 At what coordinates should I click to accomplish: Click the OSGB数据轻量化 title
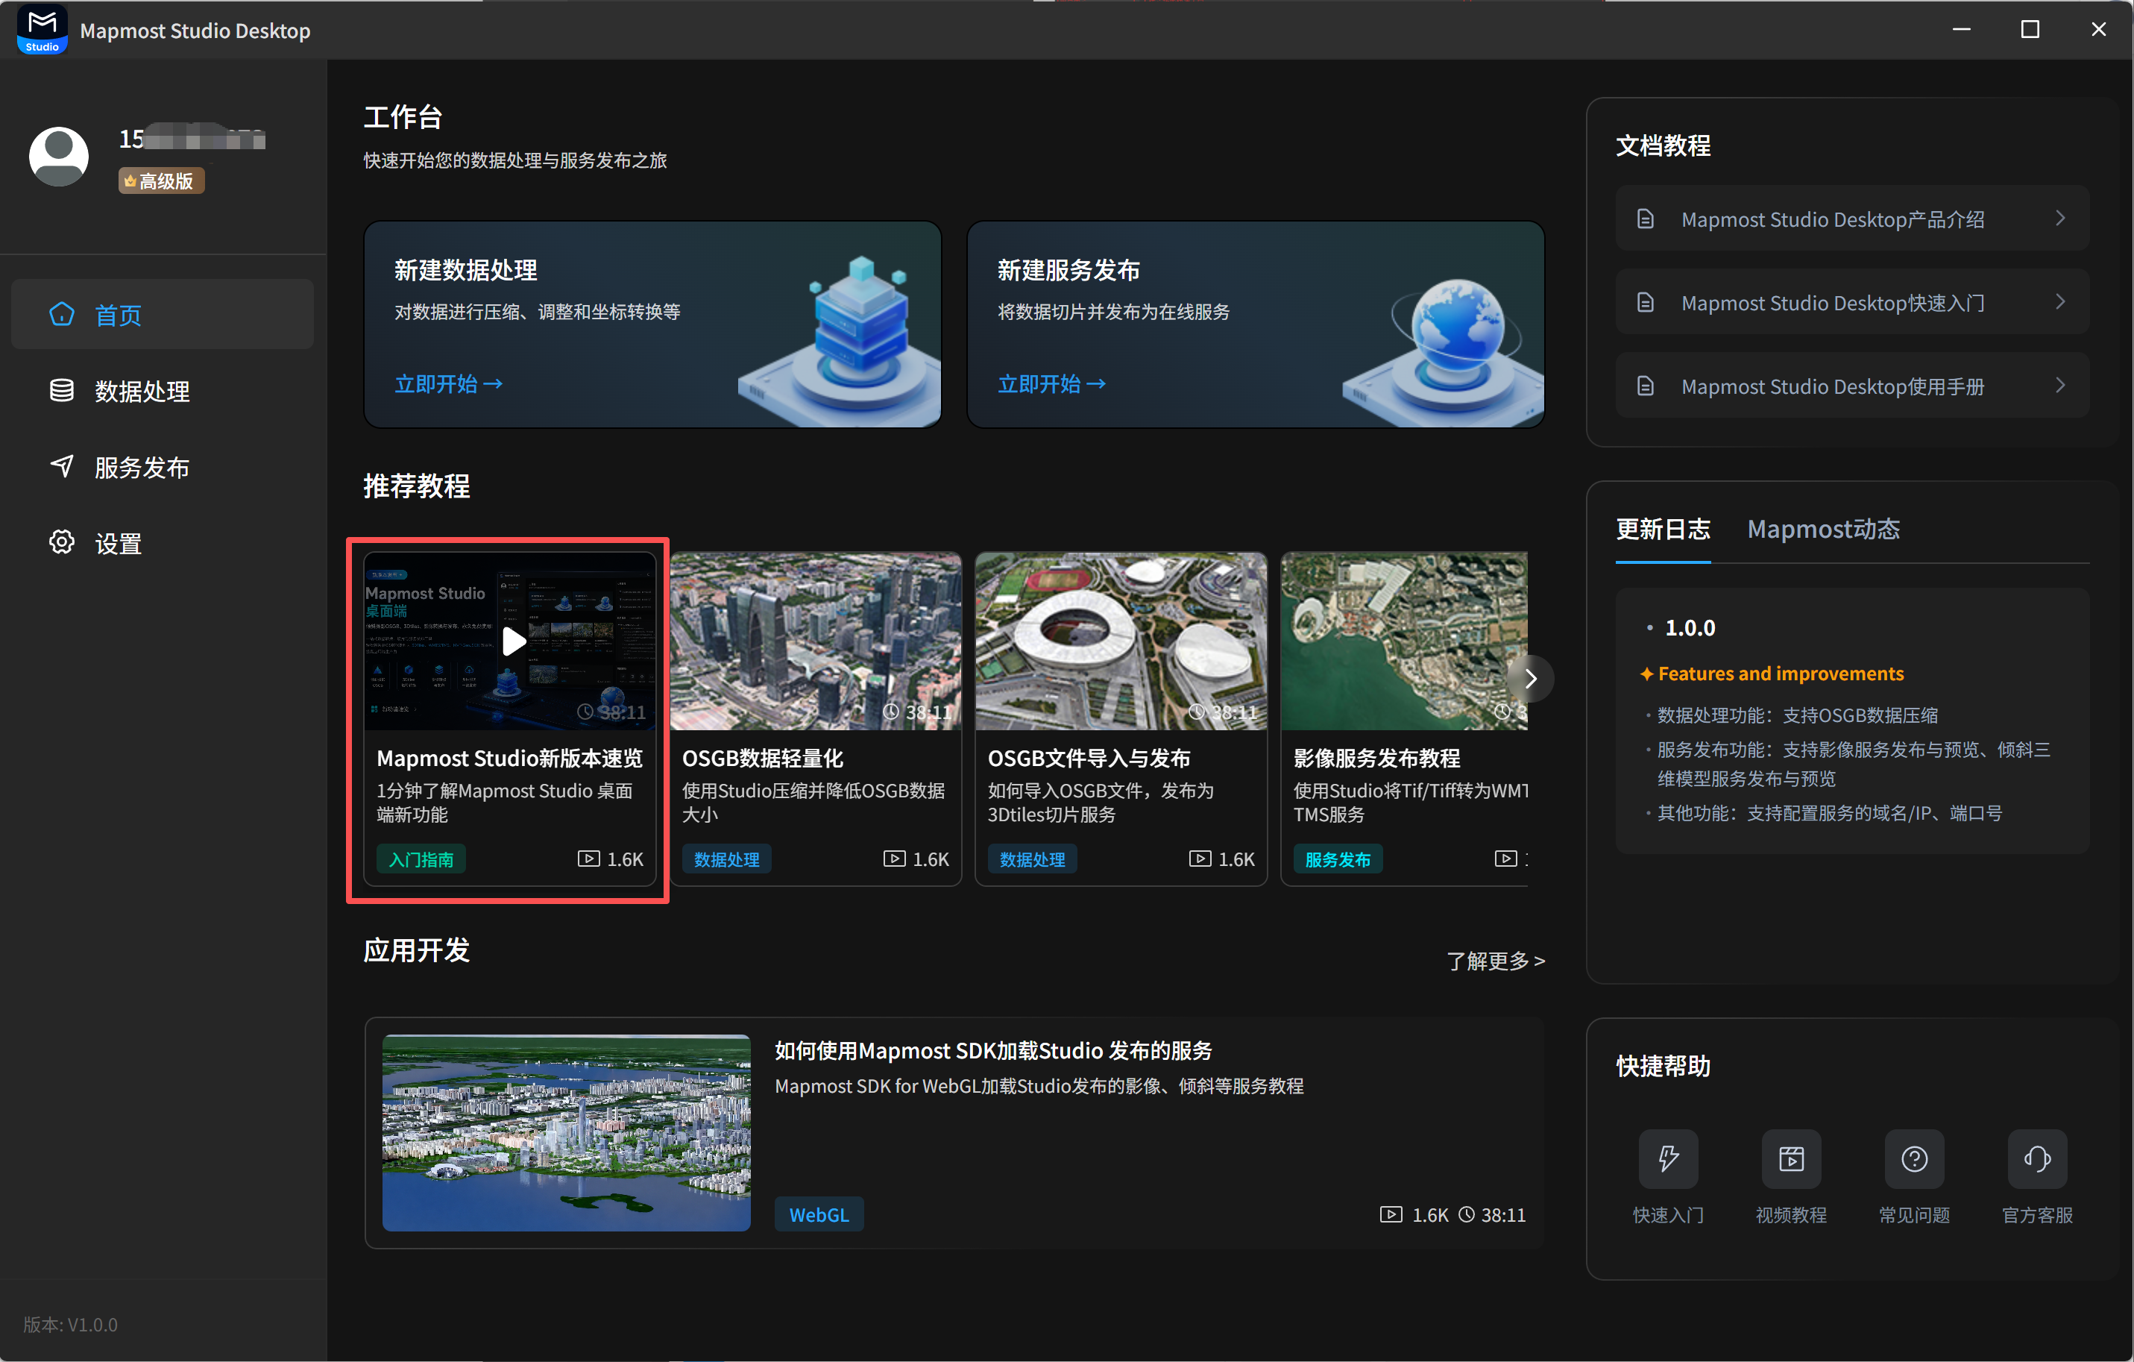(763, 758)
